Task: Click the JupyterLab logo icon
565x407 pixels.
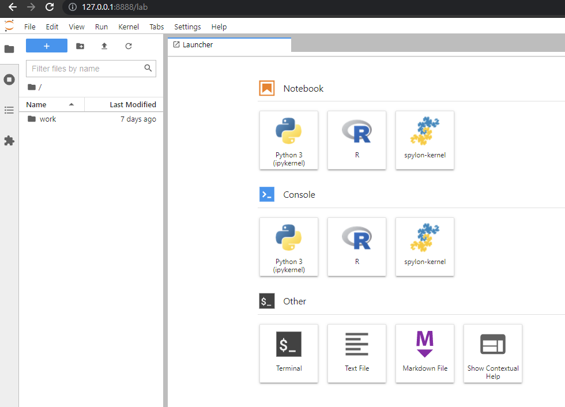Action: (x=9, y=26)
